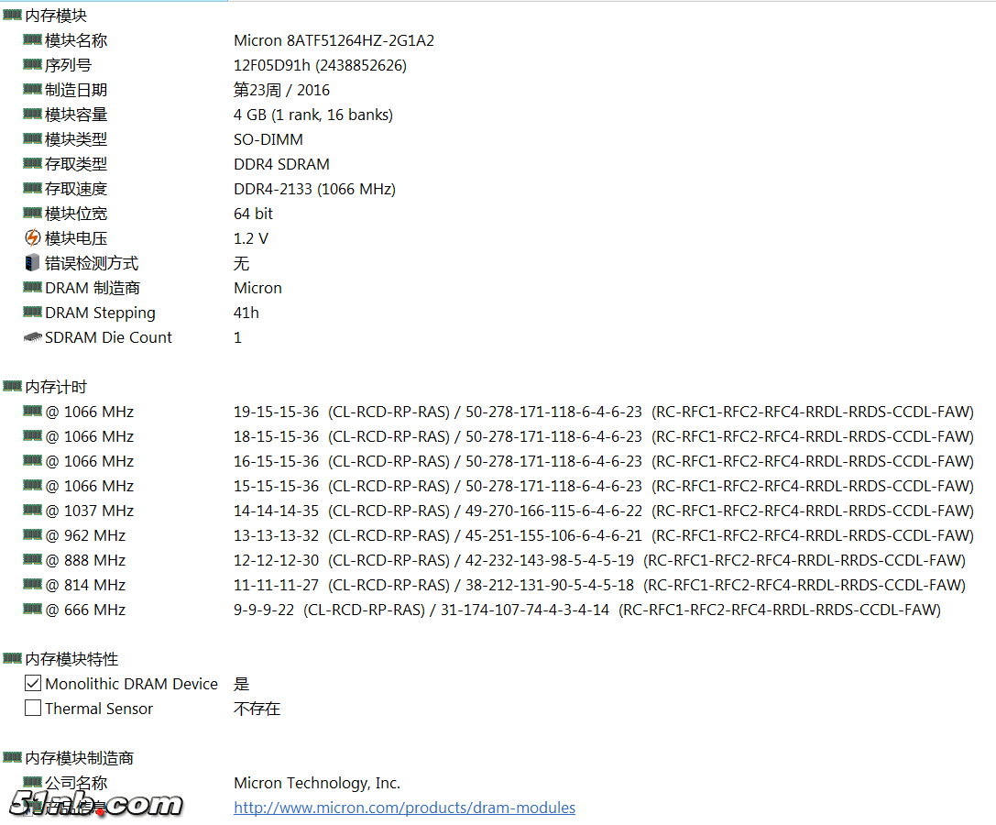Select the timing row starting 12-12-12-30

599,561
